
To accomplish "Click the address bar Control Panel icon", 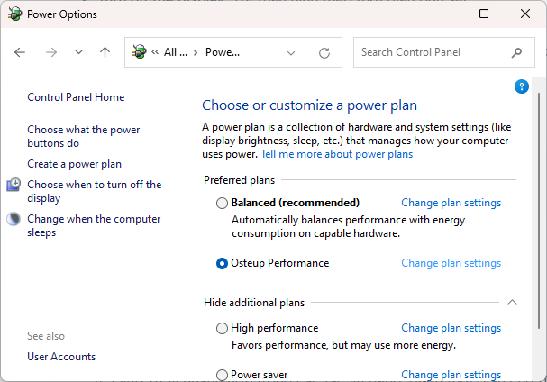I will [140, 52].
